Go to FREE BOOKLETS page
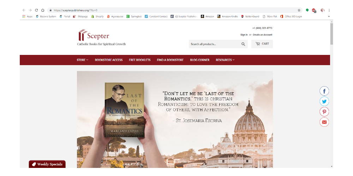 pos(139,60)
